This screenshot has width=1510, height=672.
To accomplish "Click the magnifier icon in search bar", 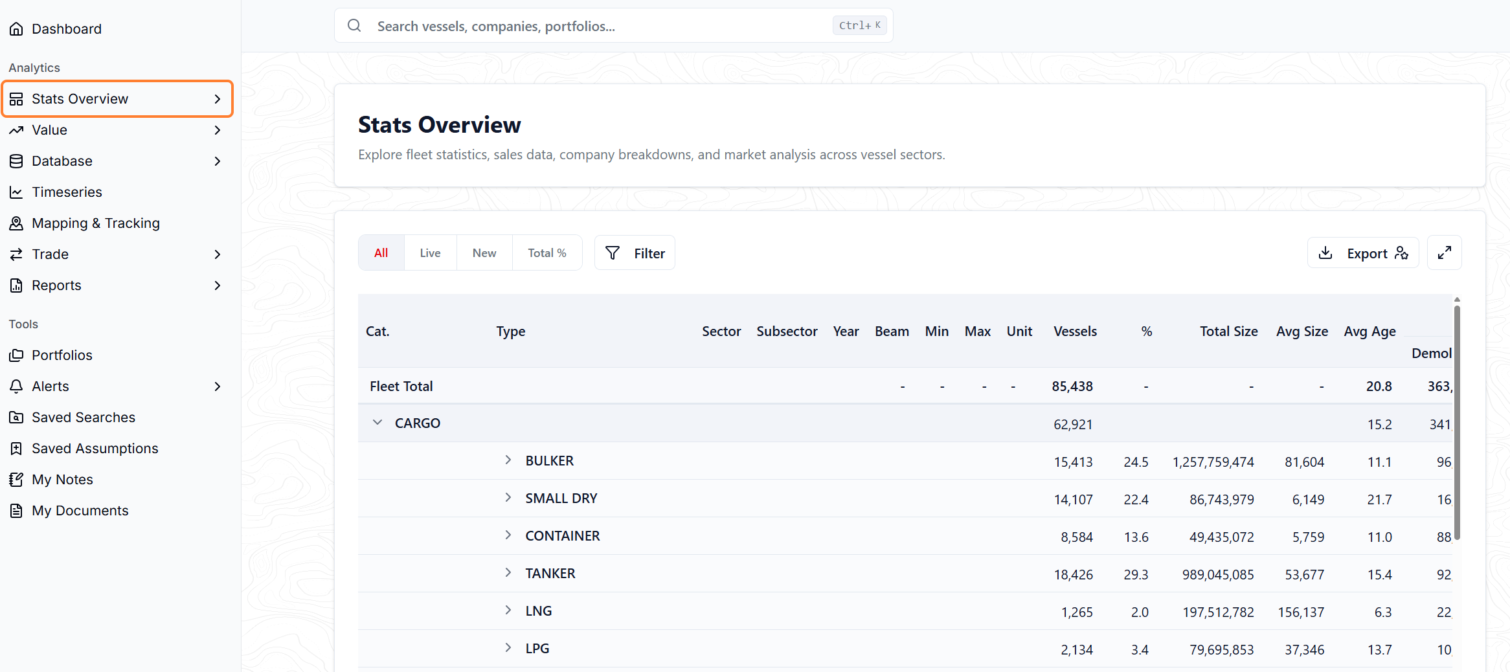I will pos(354,25).
